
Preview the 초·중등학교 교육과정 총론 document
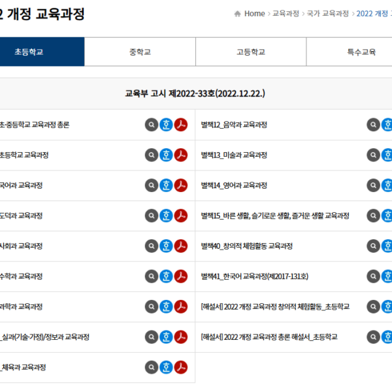[x=152, y=125]
